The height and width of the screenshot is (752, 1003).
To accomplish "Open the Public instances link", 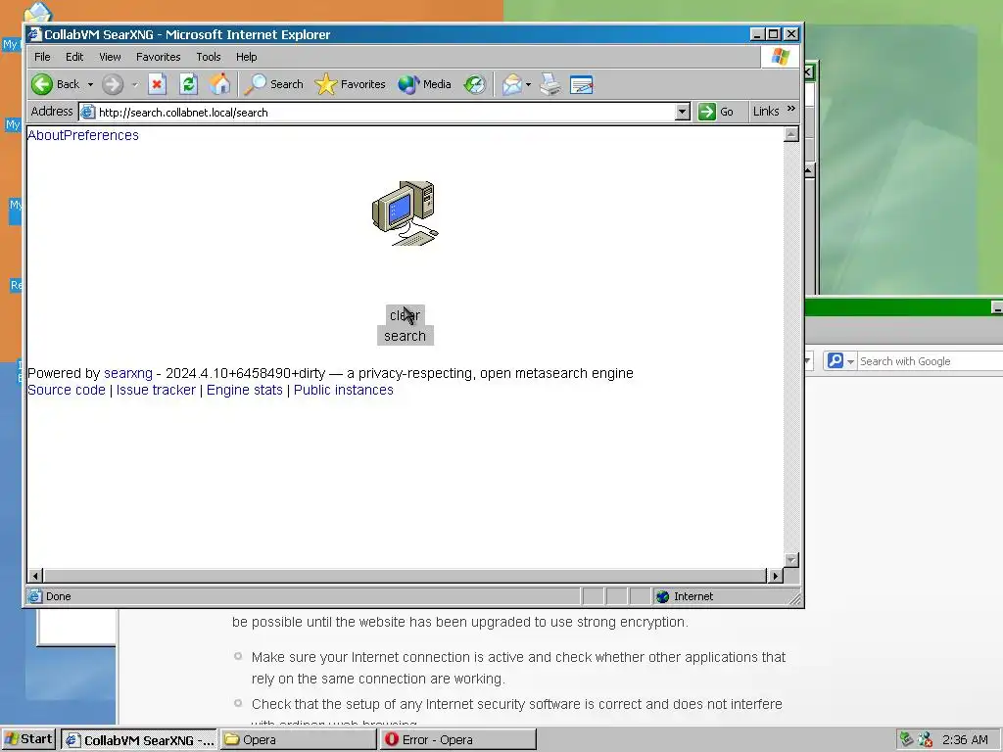I will (x=344, y=390).
